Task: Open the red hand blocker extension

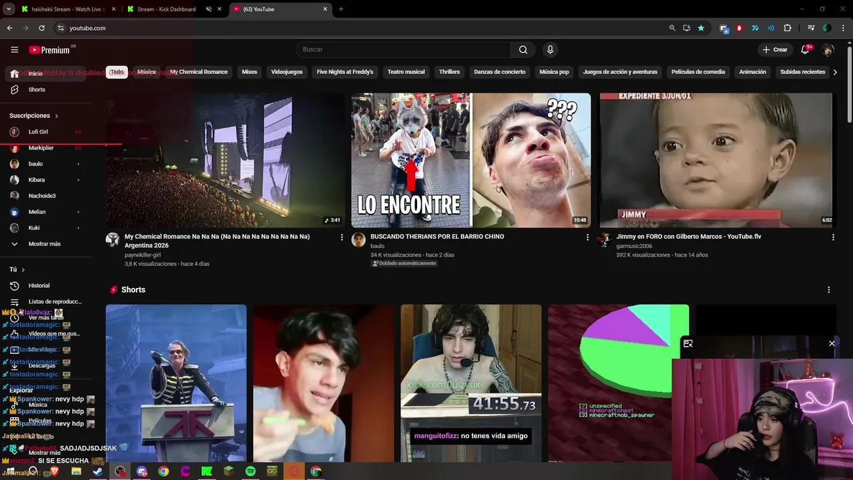Action: 739,28
